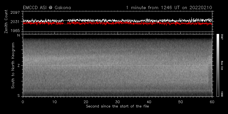
Task: Click the 'S' south label on keogram axis
Action: pyautogui.click(x=18, y=96)
